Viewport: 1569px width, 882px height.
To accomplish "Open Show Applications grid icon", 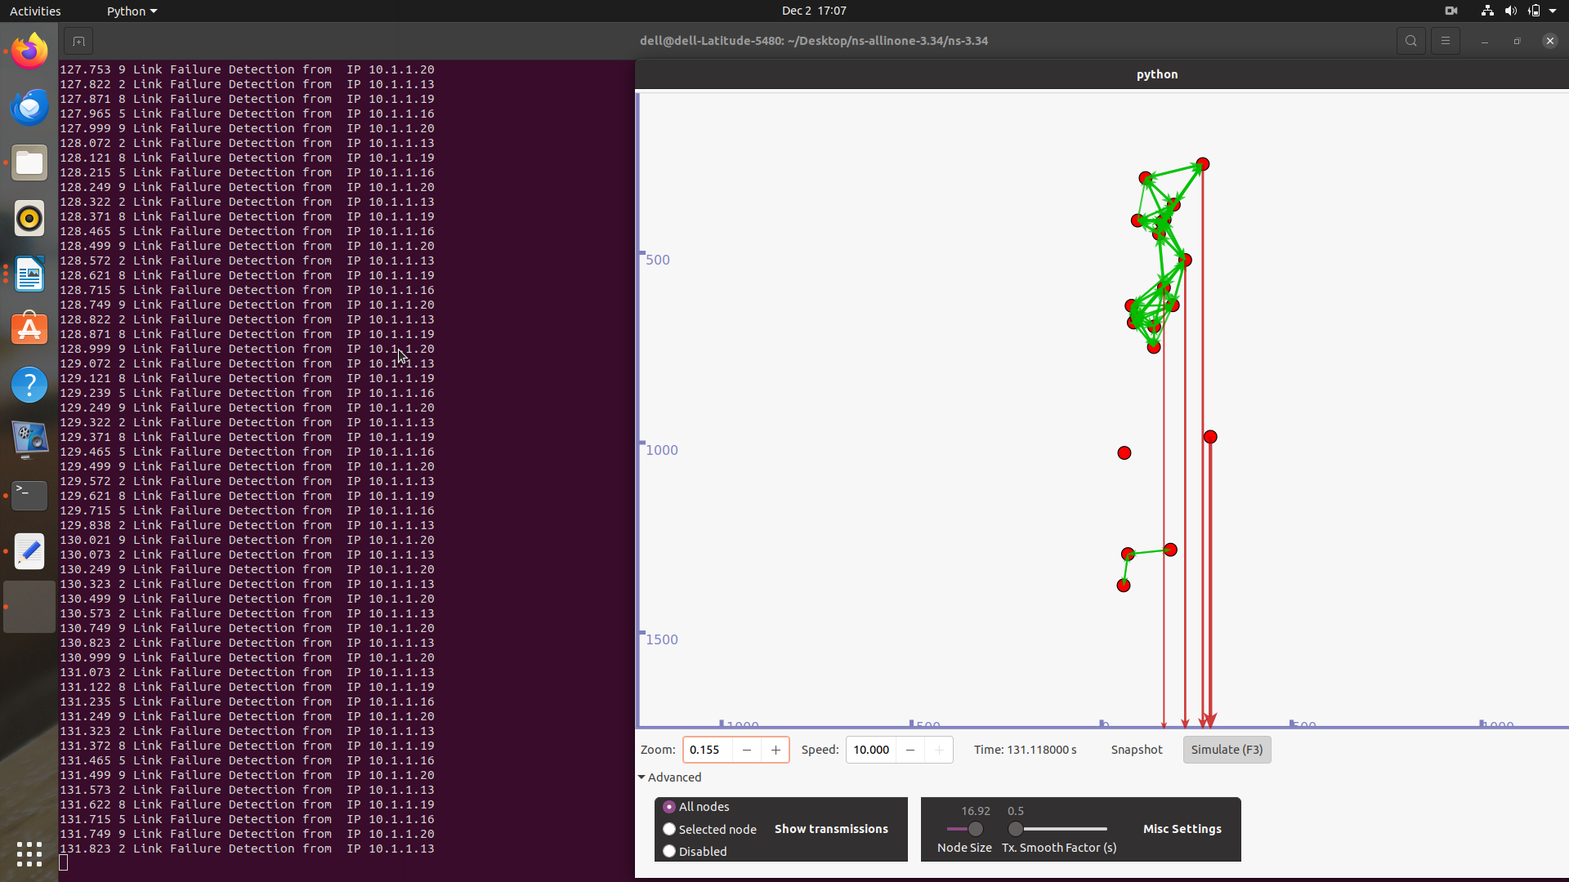I will point(29,854).
